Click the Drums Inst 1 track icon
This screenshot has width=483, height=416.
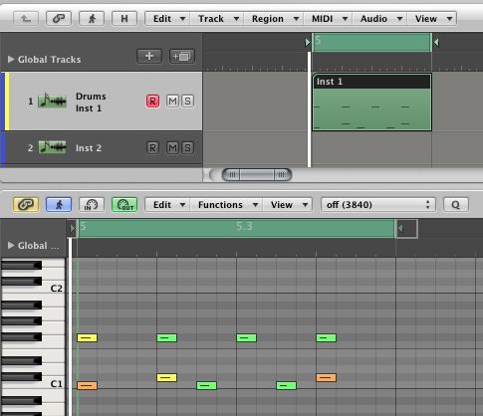click(x=52, y=101)
